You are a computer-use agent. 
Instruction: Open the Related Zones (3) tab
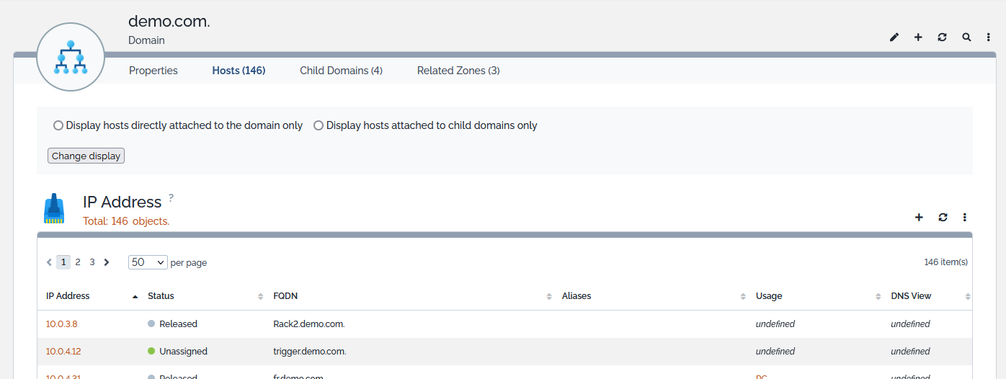(458, 71)
